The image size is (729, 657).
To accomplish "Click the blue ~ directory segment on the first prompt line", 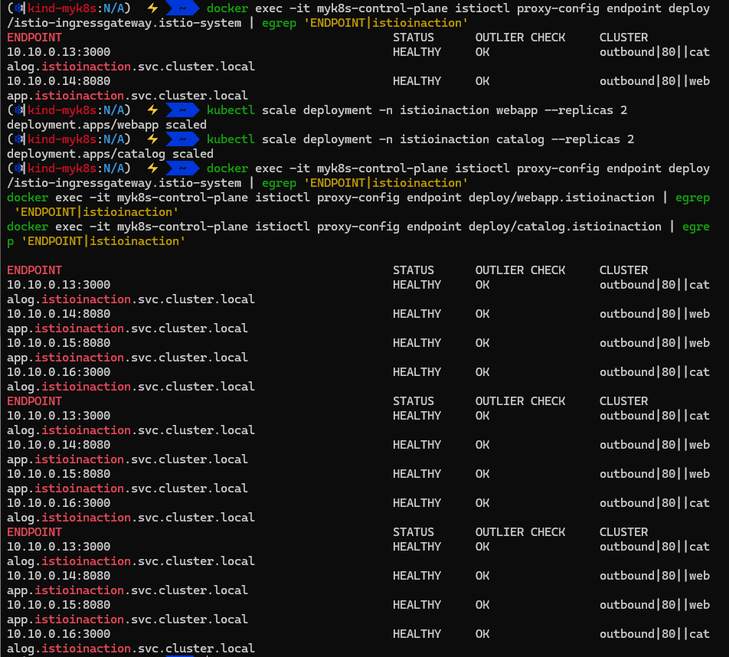I will pos(182,8).
